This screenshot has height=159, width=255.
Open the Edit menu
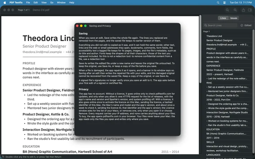tap(36, 2)
